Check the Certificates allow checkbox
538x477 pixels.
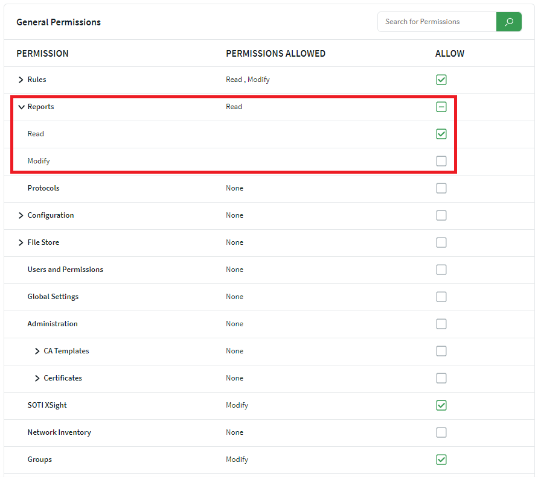[x=441, y=378]
